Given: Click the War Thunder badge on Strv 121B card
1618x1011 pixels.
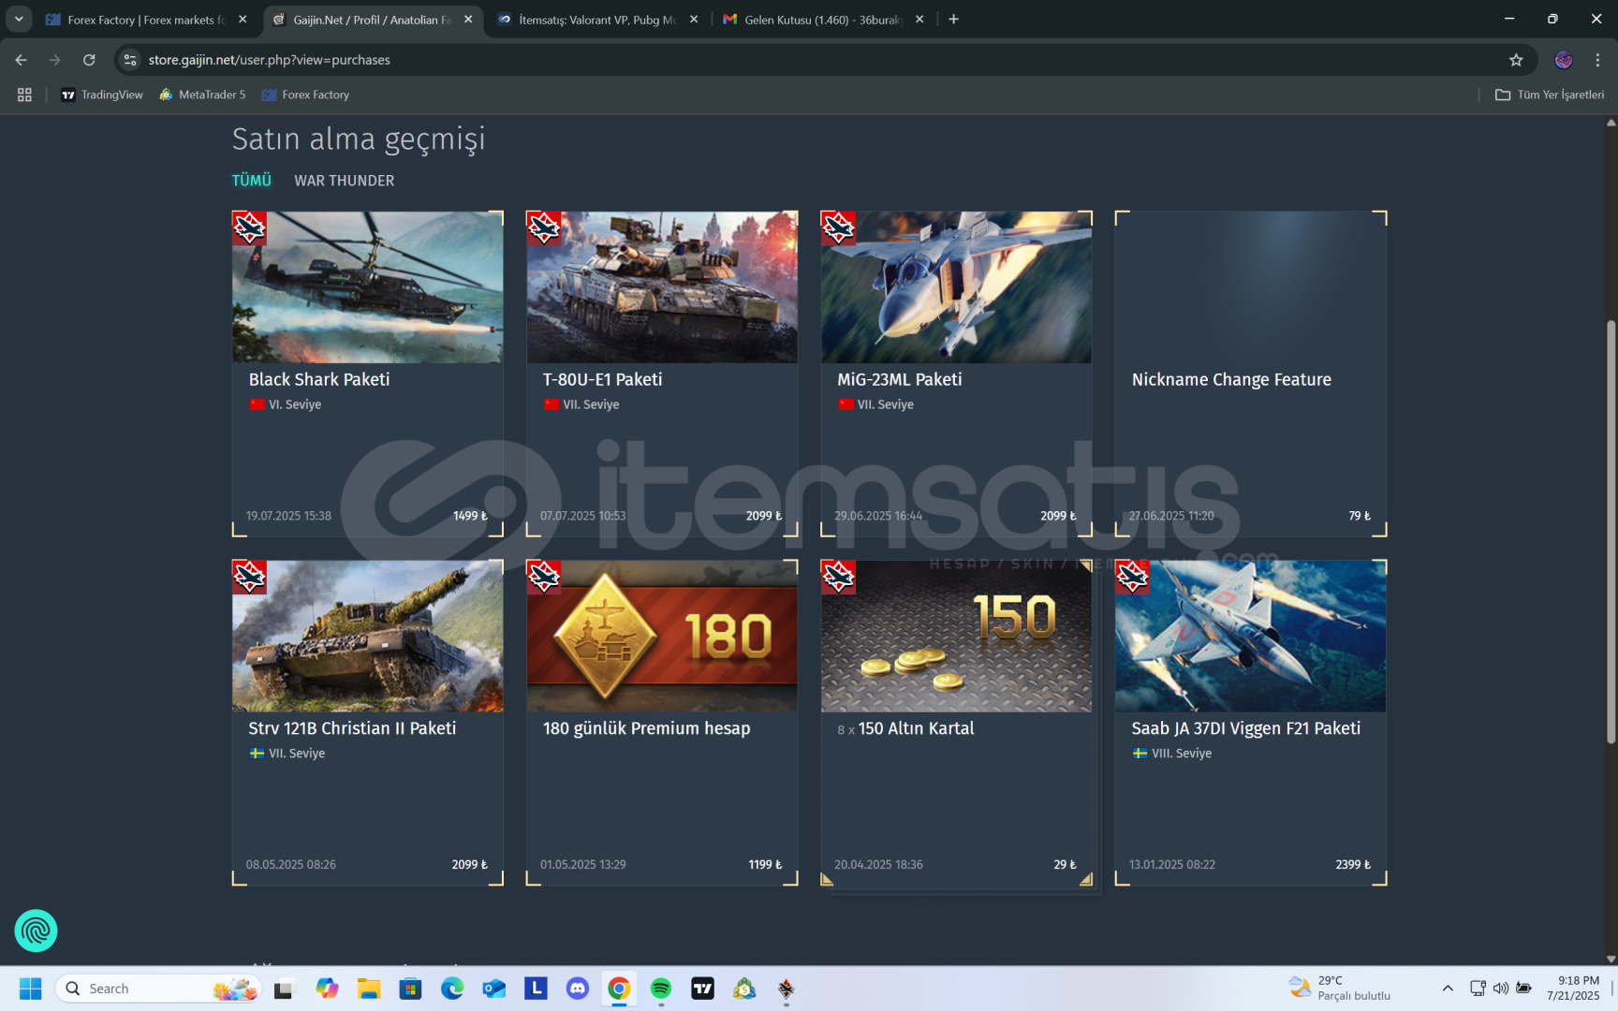Looking at the screenshot, I should 250,578.
